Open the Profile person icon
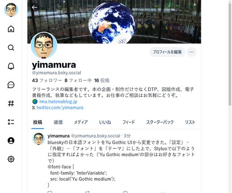 (x=11, y=140)
